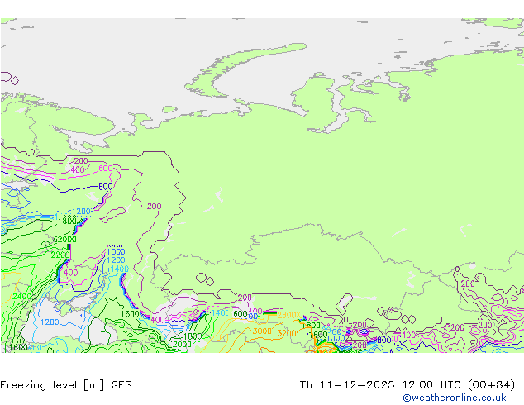Click the "3200" orange contour label
Image resolution: width=524 pixels, height=405 pixels.
click(x=287, y=333)
